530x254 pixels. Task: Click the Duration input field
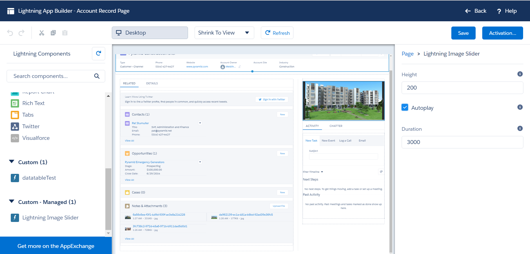(462, 142)
